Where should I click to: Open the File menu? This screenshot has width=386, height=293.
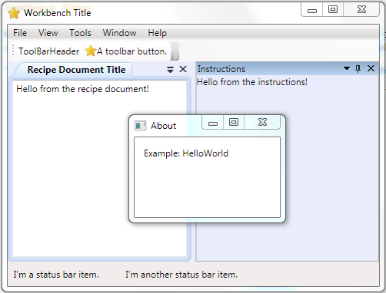(x=20, y=33)
